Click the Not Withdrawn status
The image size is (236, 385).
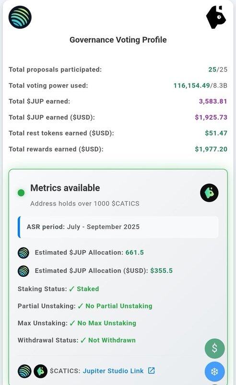(x=108, y=340)
